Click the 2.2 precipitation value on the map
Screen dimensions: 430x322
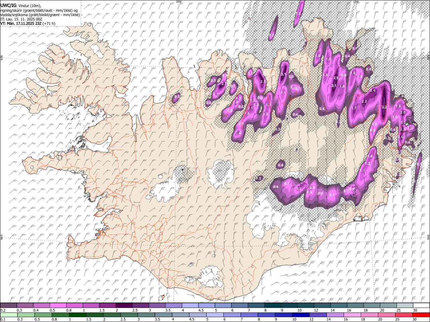tap(364, 101)
